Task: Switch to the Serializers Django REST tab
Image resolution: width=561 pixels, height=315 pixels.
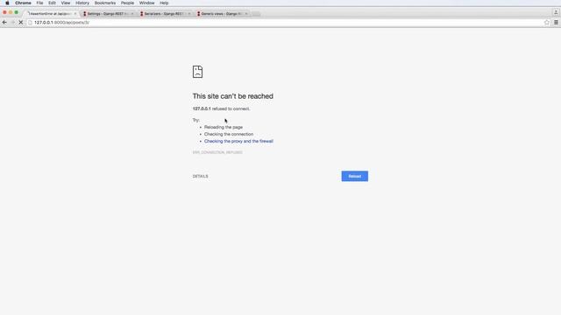Action: click(x=164, y=14)
